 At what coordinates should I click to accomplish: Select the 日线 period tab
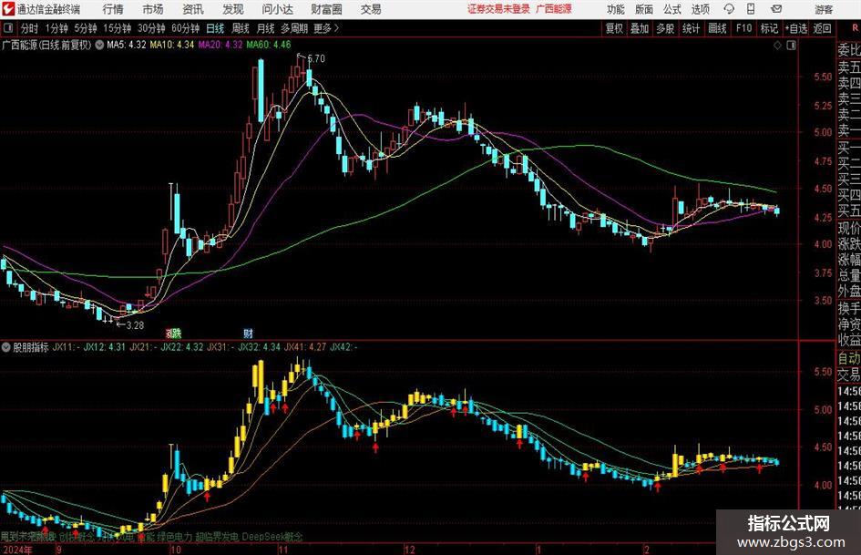coord(215,28)
